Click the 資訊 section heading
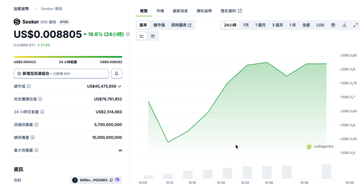The width and height of the screenshot is (364, 184). pyautogui.click(x=18, y=169)
